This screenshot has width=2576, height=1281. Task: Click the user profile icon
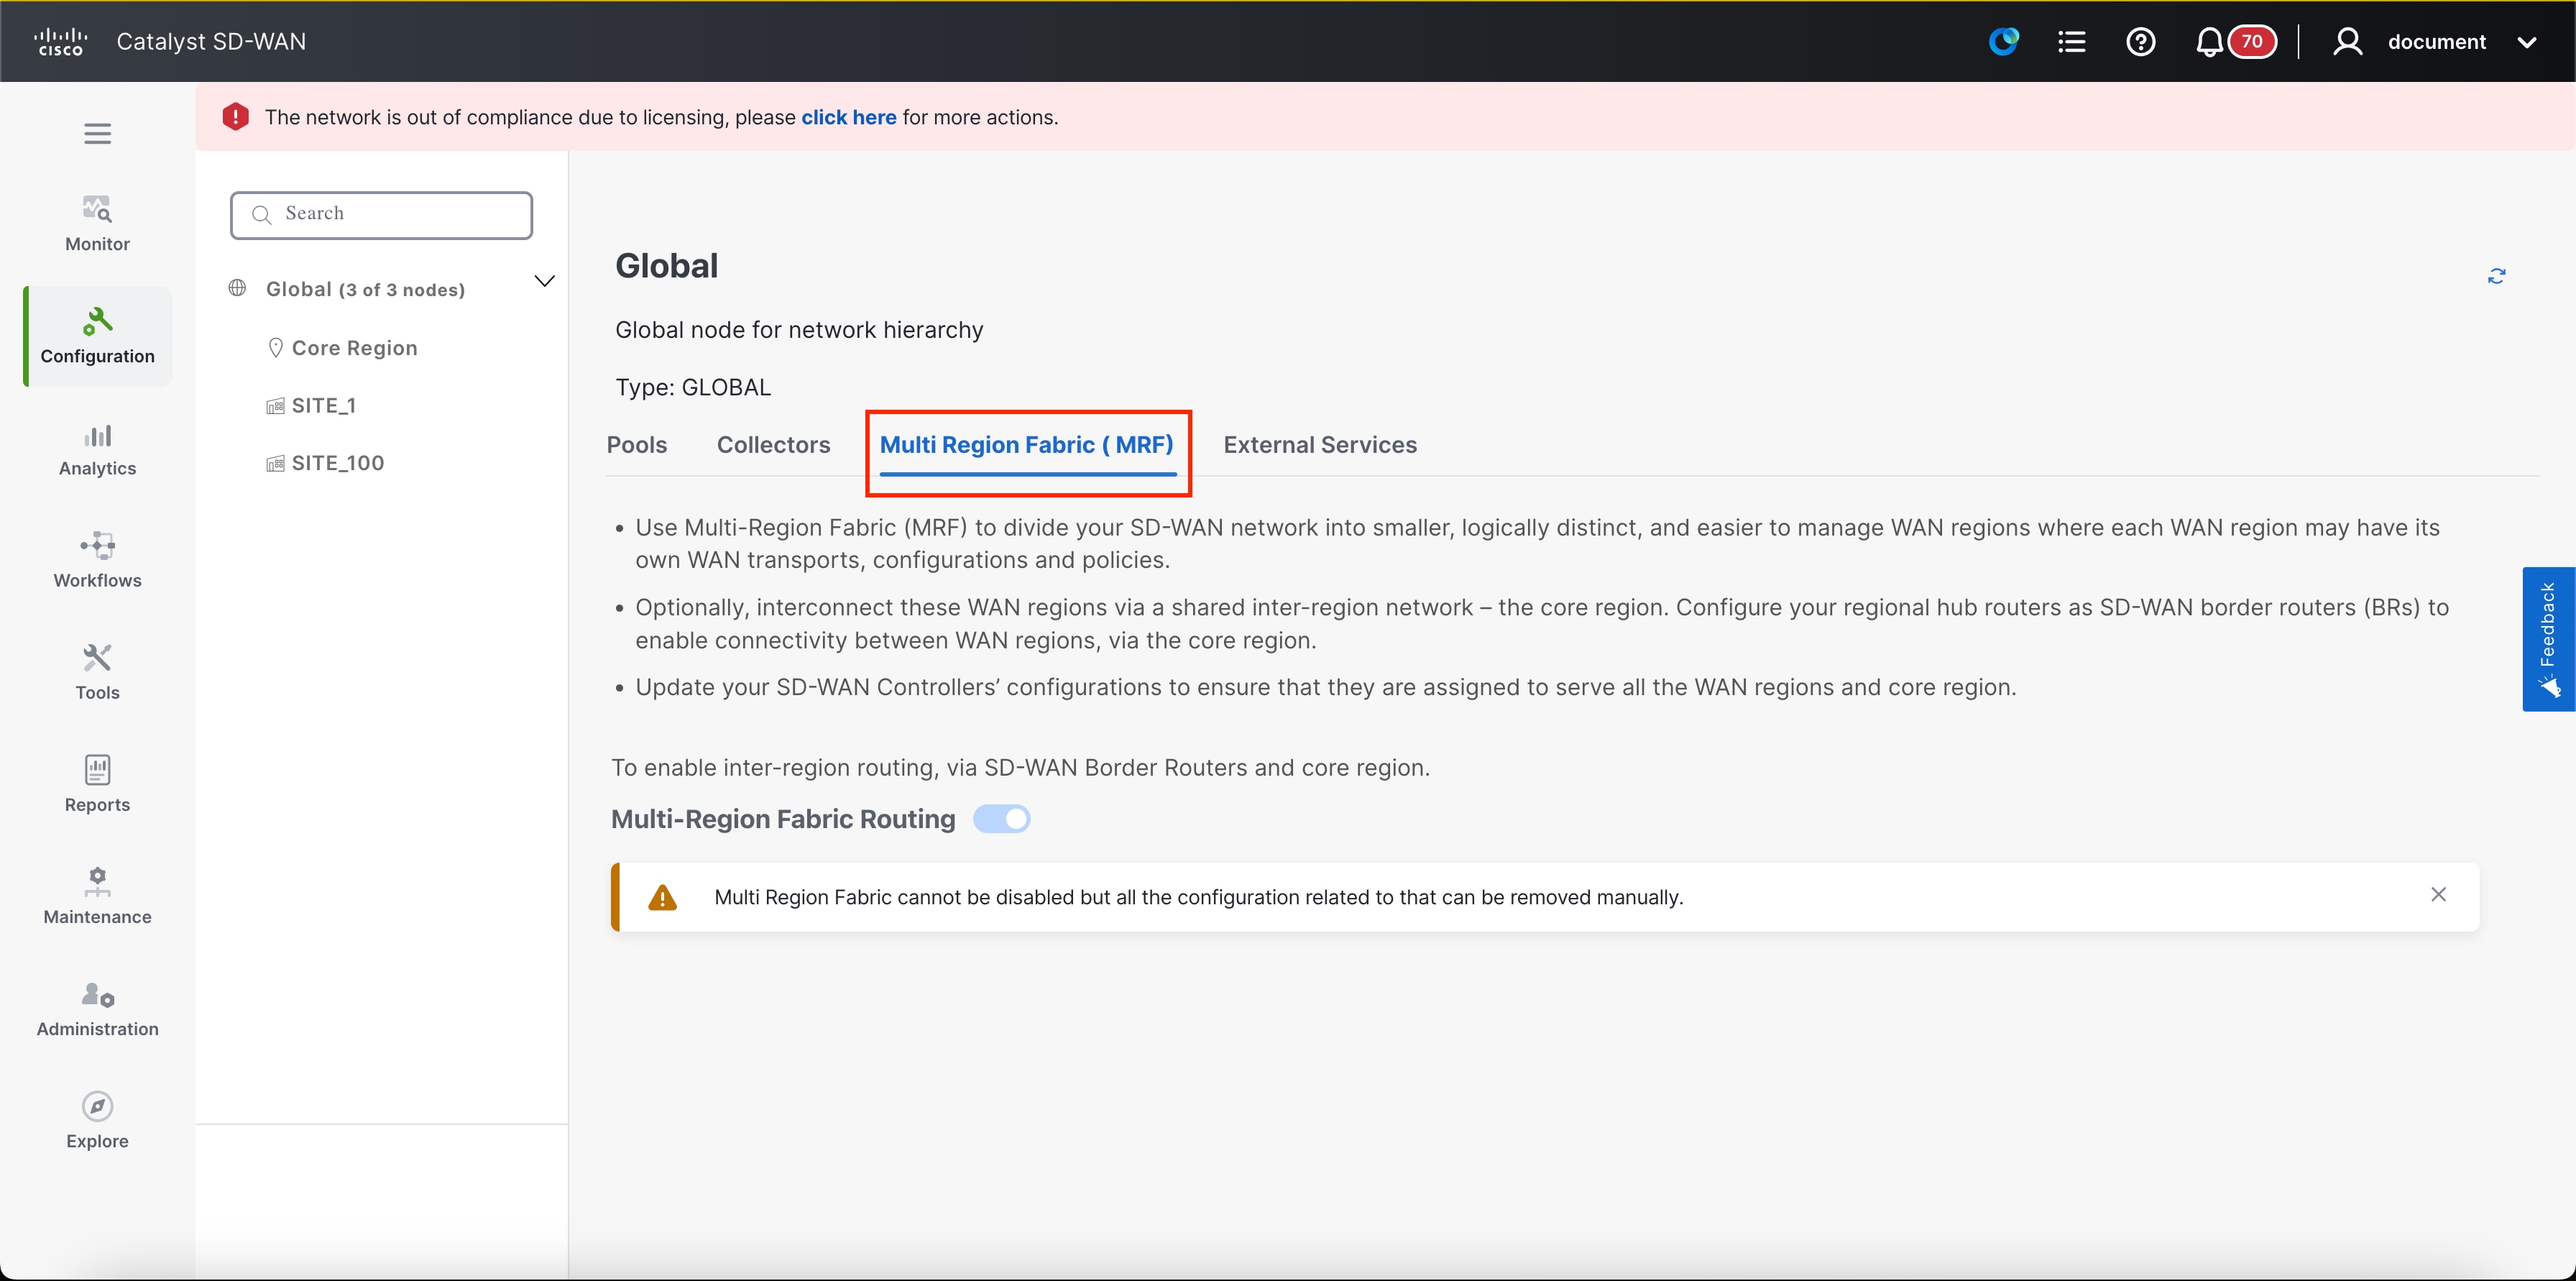(x=2347, y=41)
